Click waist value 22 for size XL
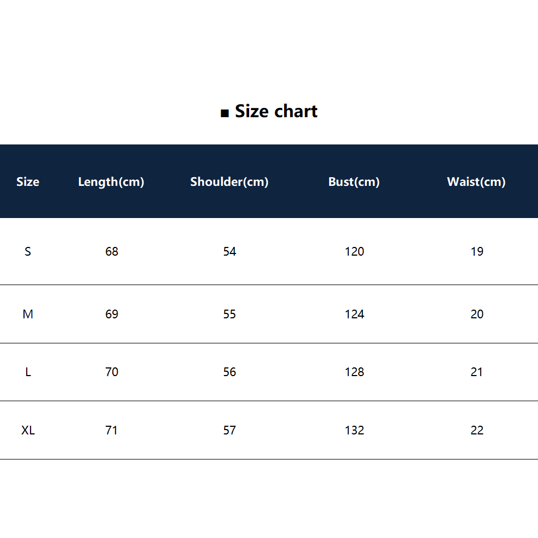538x538 pixels. coord(477,430)
